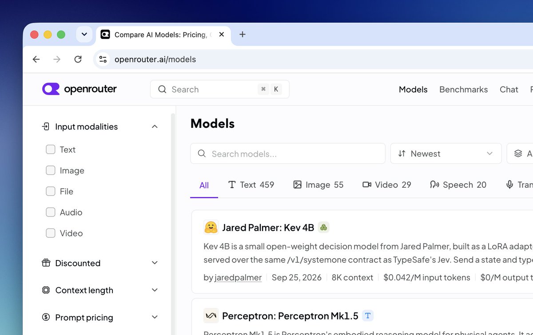Switch to the Text 459 tab

[251, 185]
